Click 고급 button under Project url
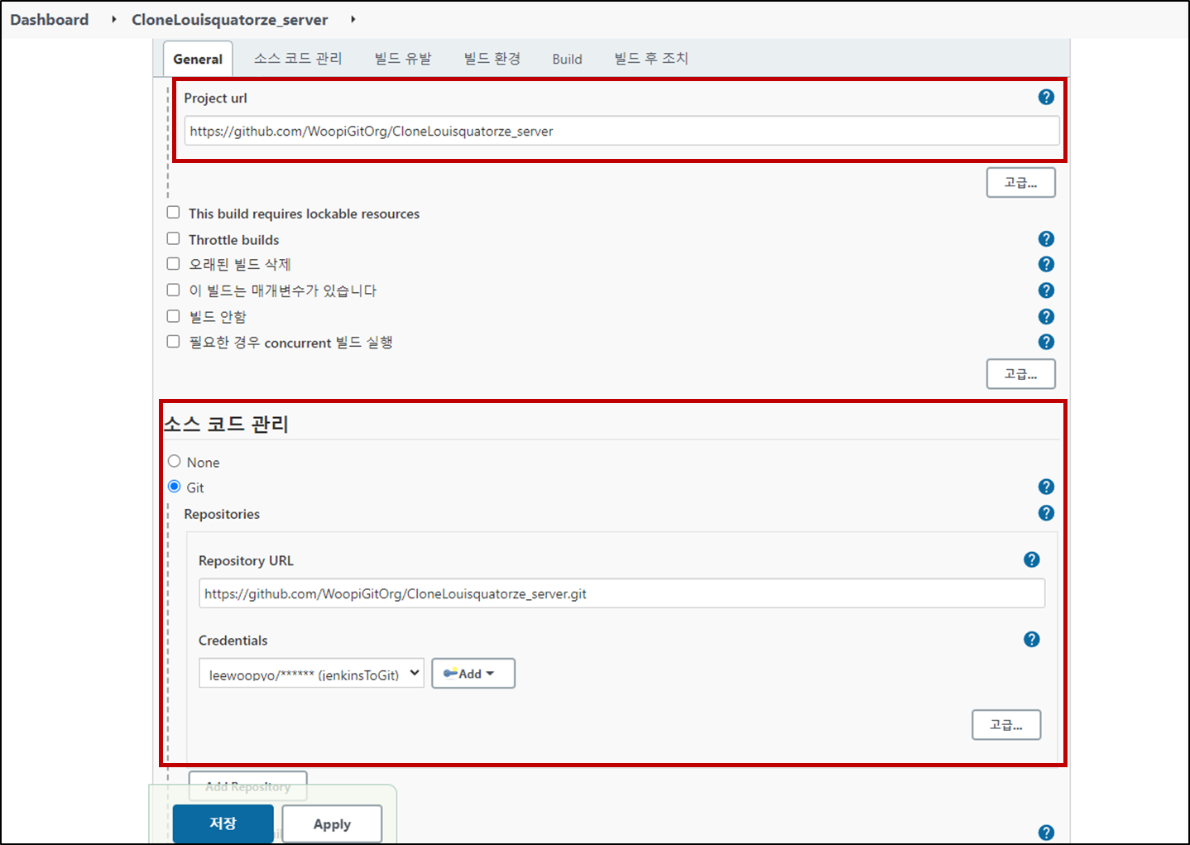This screenshot has height=845, width=1190. [x=1021, y=183]
